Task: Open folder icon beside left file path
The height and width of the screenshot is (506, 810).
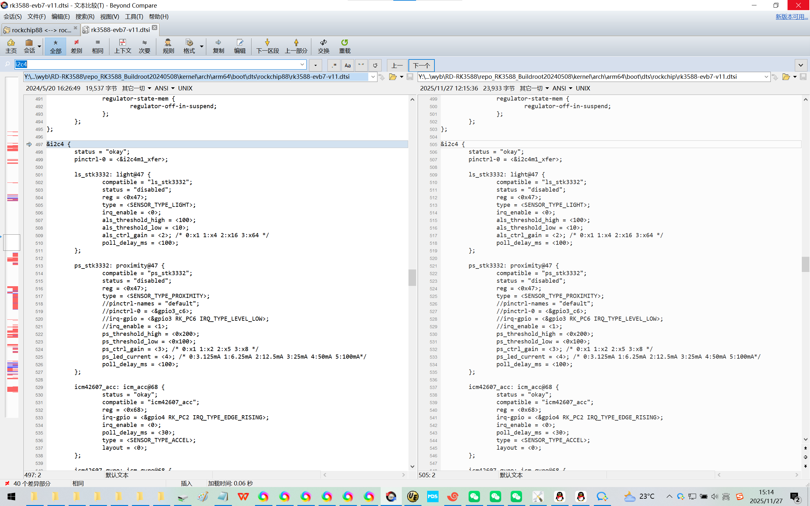Action: click(393, 77)
